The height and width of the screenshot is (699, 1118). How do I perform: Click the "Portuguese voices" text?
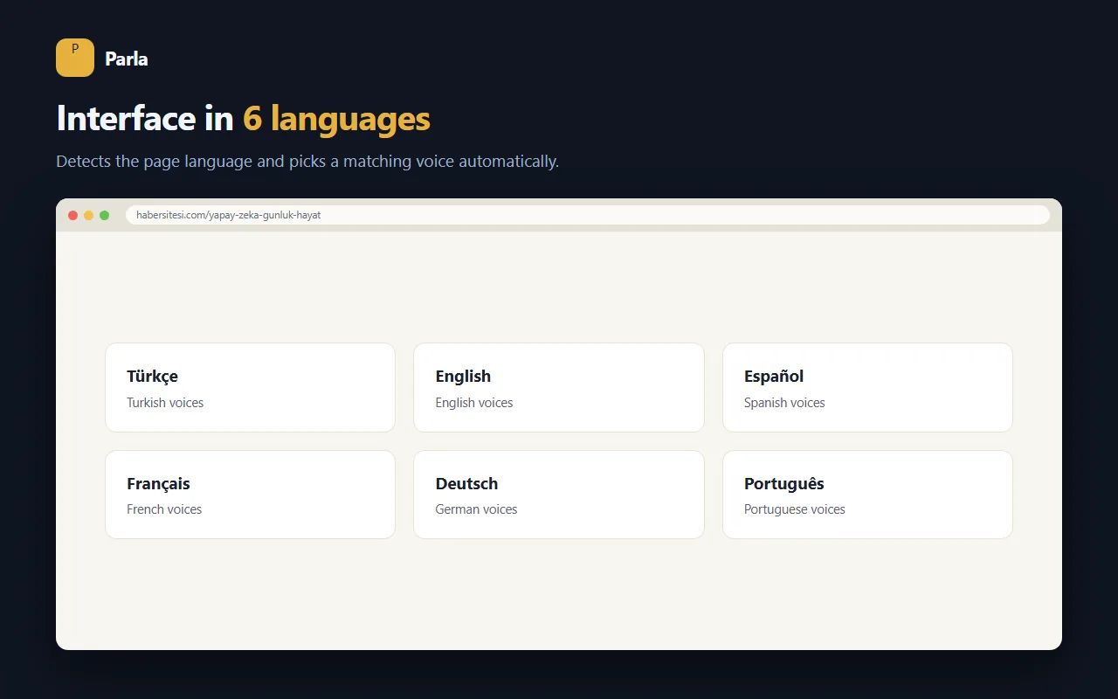tap(795, 509)
